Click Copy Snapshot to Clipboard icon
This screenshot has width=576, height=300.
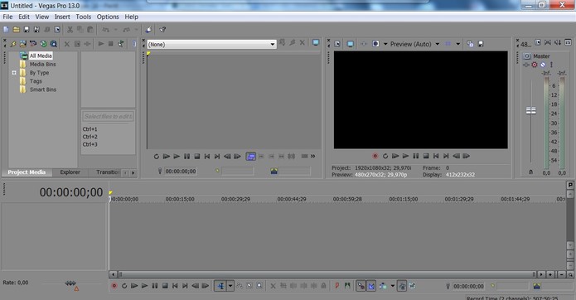pyautogui.click(x=470, y=44)
